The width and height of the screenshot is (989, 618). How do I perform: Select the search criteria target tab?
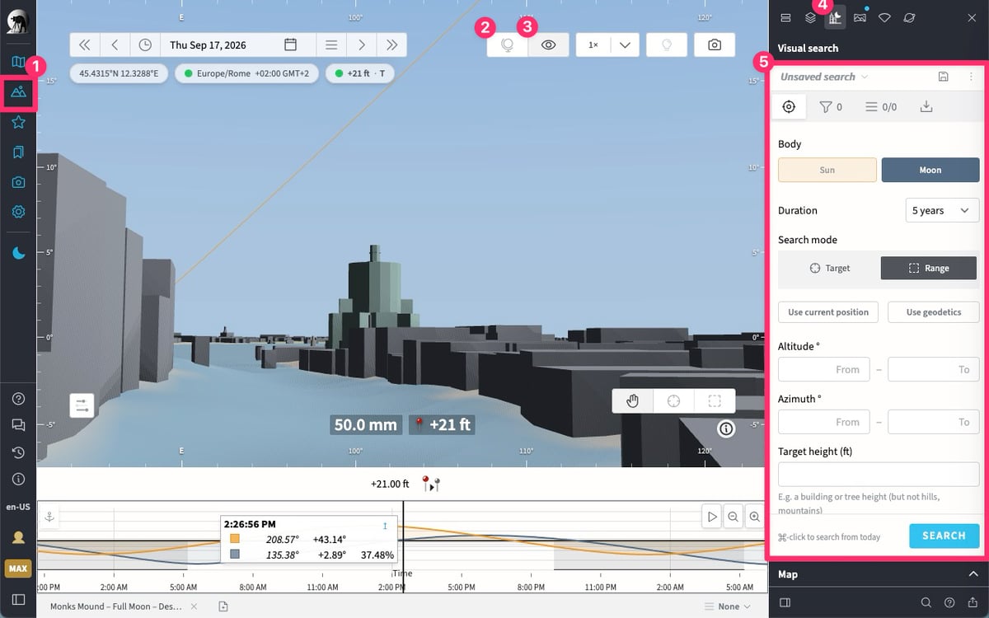pos(789,106)
